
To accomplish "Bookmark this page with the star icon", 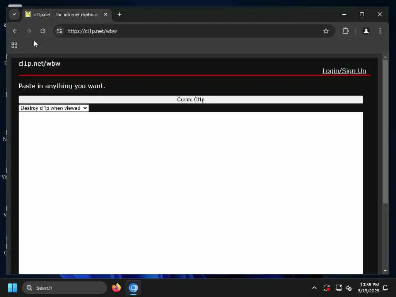I will click(x=326, y=31).
